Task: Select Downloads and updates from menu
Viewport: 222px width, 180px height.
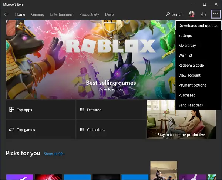Action: coord(198,26)
